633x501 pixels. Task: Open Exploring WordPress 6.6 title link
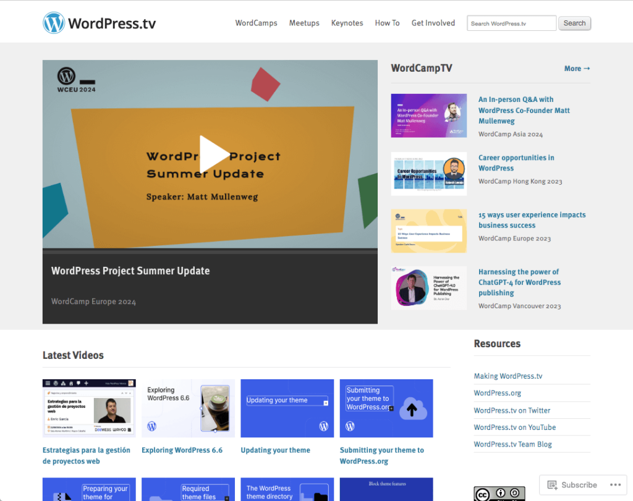[182, 450]
